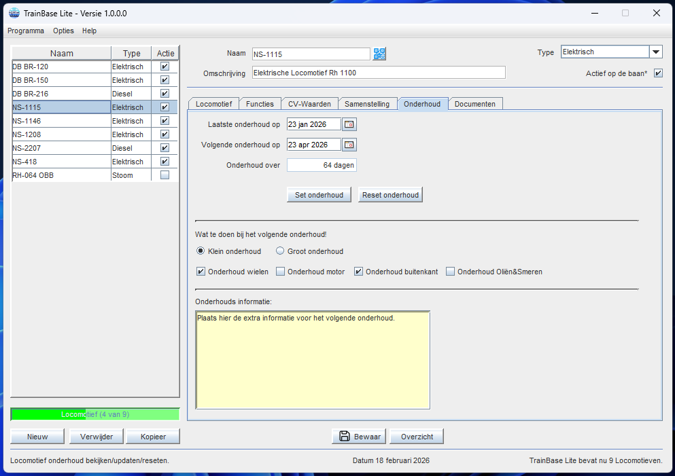Image resolution: width=675 pixels, height=476 pixels.
Task: Open the Programma menu
Action: point(26,31)
